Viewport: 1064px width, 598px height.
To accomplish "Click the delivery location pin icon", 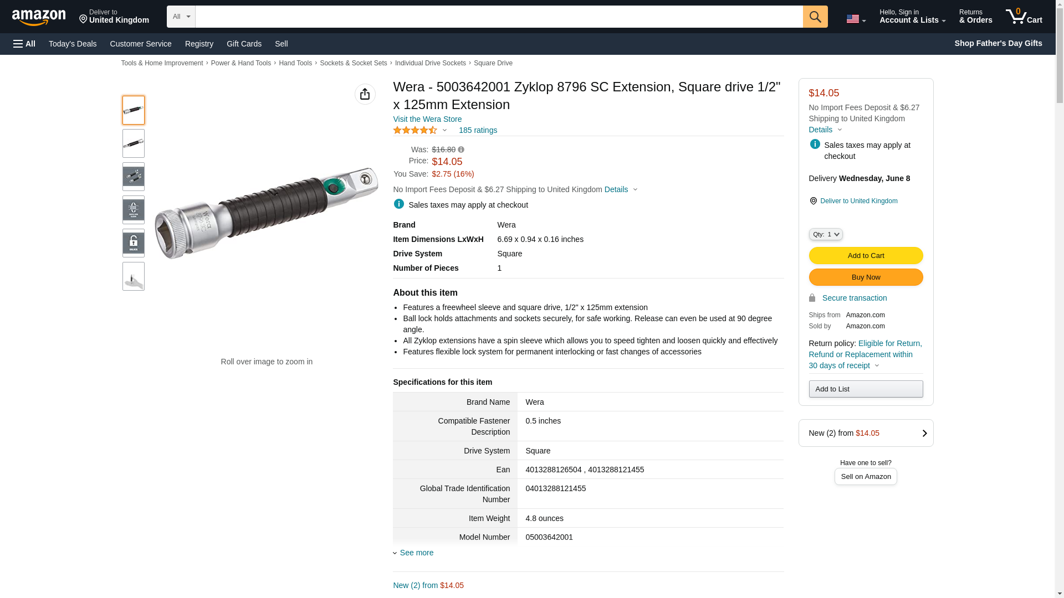I will click(x=813, y=201).
